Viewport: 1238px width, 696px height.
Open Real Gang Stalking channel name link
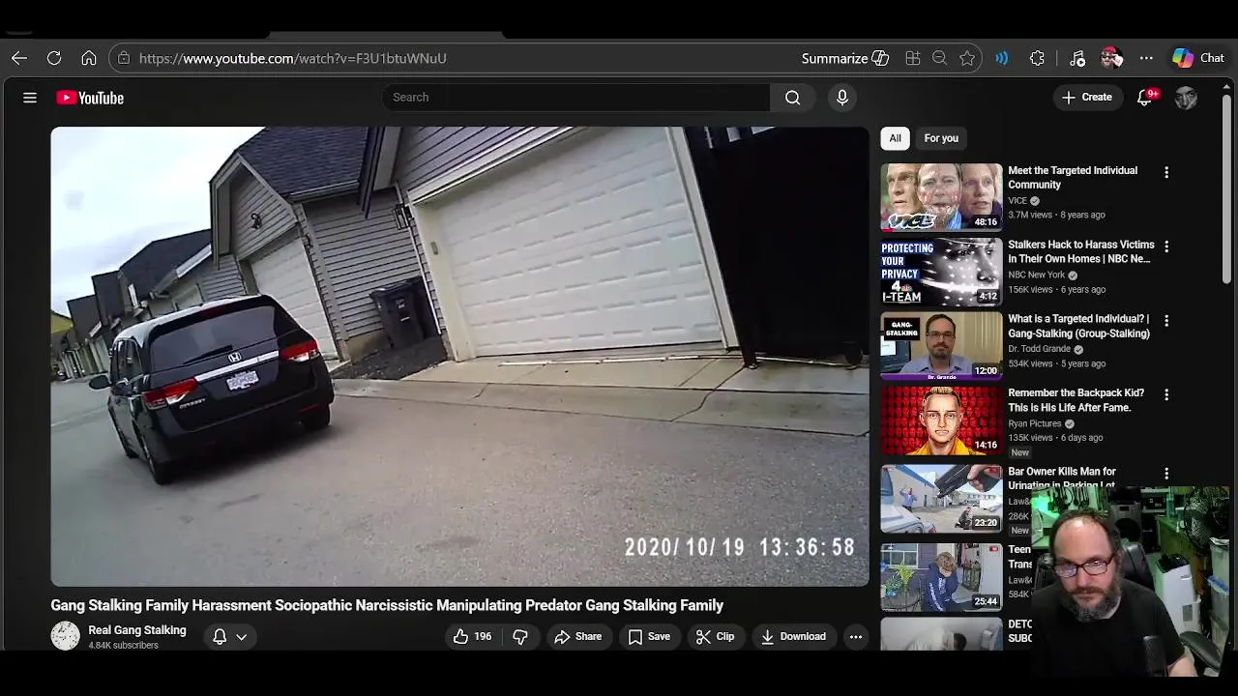coord(137,630)
